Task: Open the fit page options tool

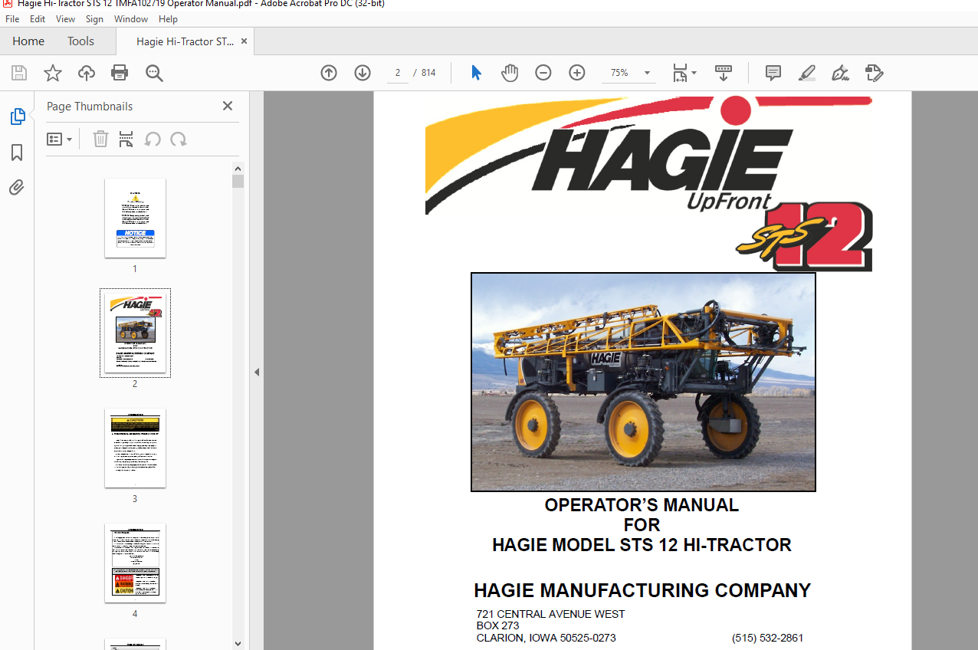Action: coord(681,73)
